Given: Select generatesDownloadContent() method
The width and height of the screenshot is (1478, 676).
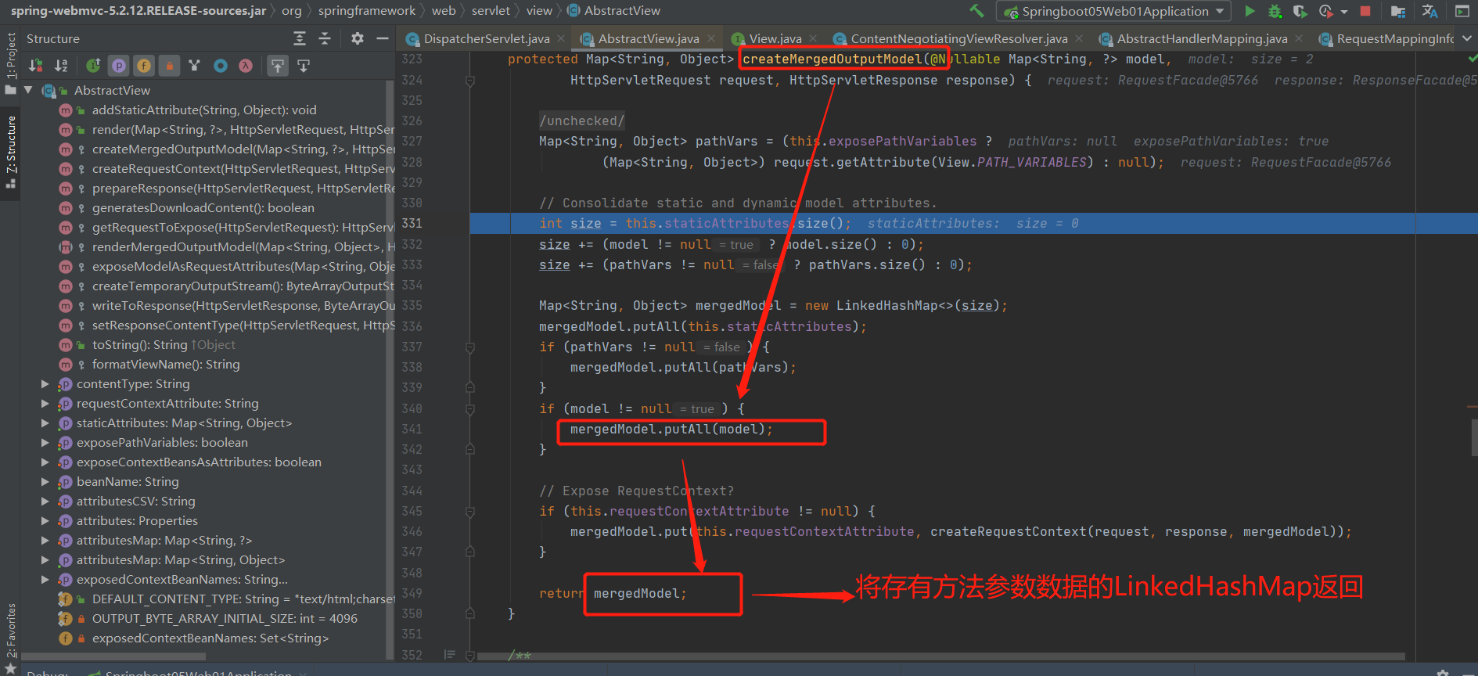Looking at the screenshot, I should tap(203, 208).
